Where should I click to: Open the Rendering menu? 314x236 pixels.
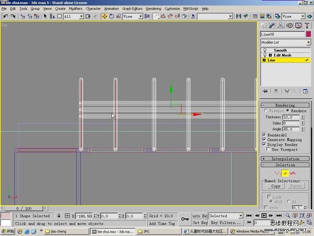(154, 9)
